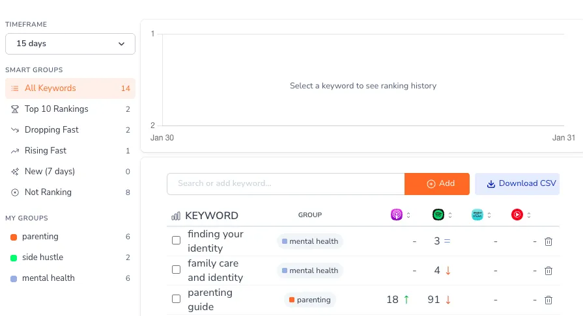Check the finding your identity checkbox
The height and width of the screenshot is (316, 583).
(x=177, y=240)
